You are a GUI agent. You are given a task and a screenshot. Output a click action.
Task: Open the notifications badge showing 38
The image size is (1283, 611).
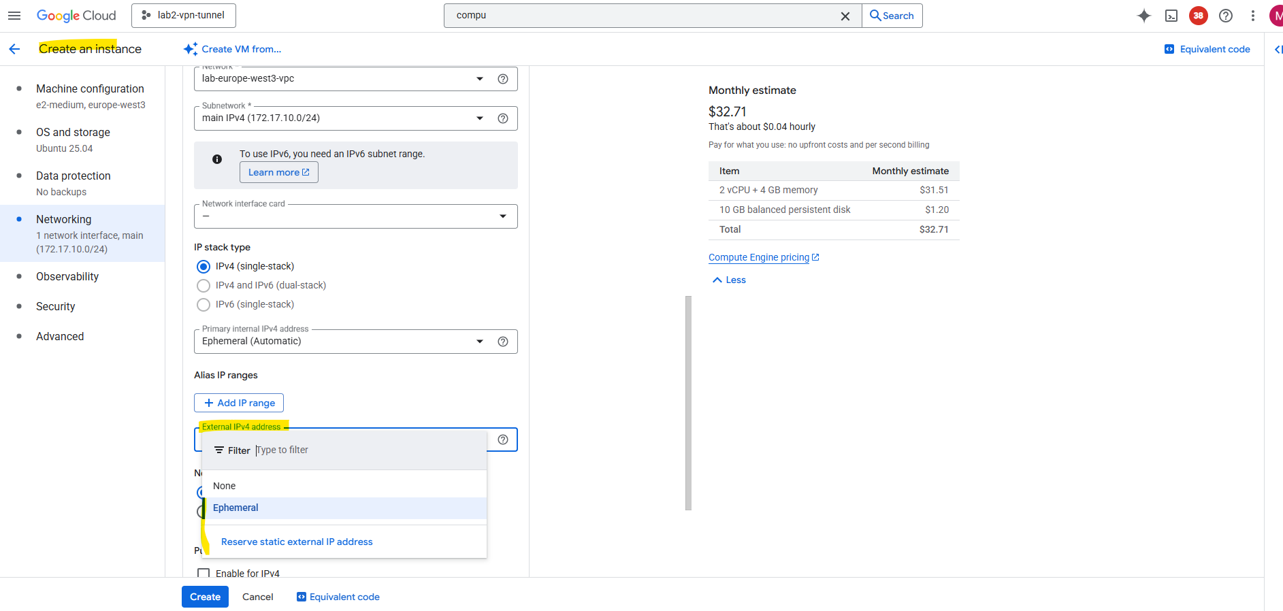pos(1198,16)
